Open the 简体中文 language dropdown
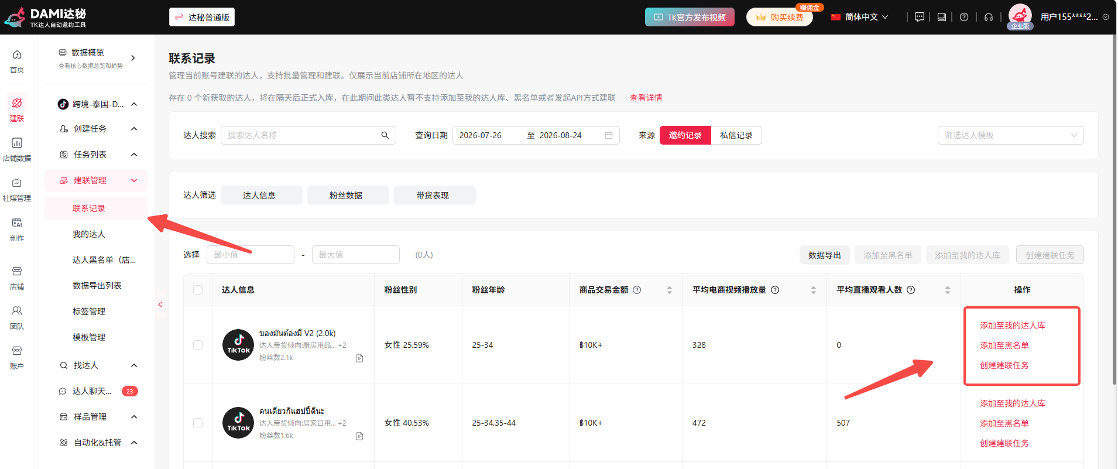1118x469 pixels. click(860, 17)
